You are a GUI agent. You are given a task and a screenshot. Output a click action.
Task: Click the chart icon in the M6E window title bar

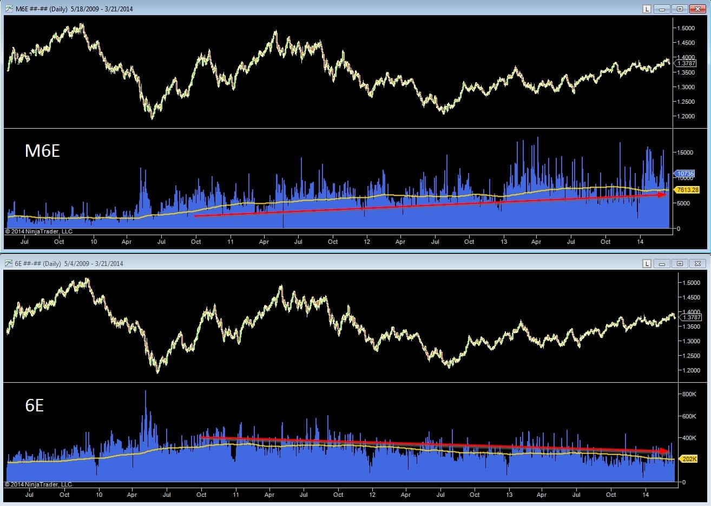tap(9, 9)
